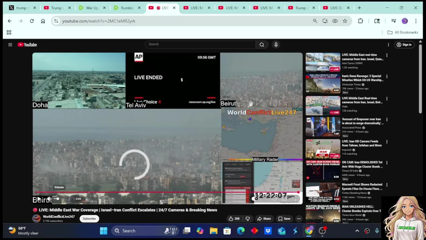Open options for the Maxwell Frost video
The height and width of the screenshot is (240, 426).
[387, 185]
